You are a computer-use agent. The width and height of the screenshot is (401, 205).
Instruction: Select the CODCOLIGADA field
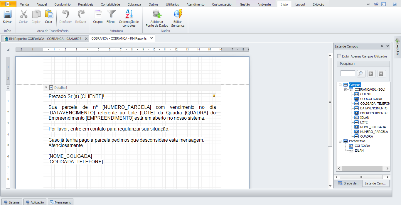point(371,99)
